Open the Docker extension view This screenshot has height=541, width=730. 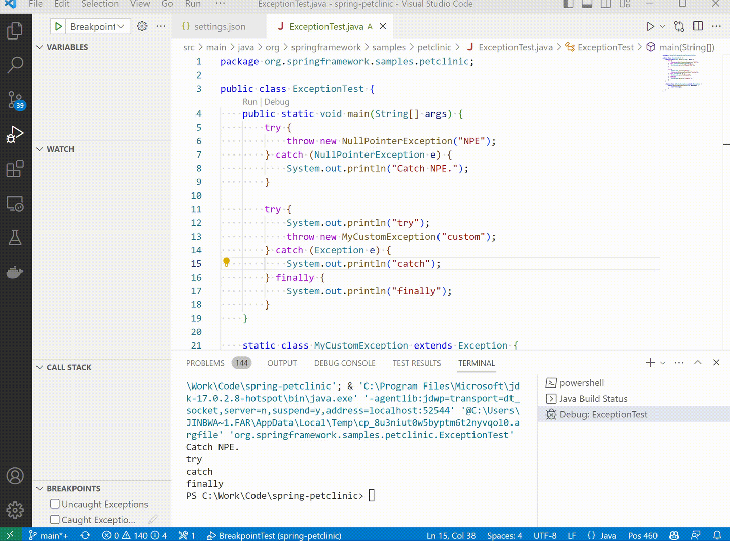coord(15,272)
